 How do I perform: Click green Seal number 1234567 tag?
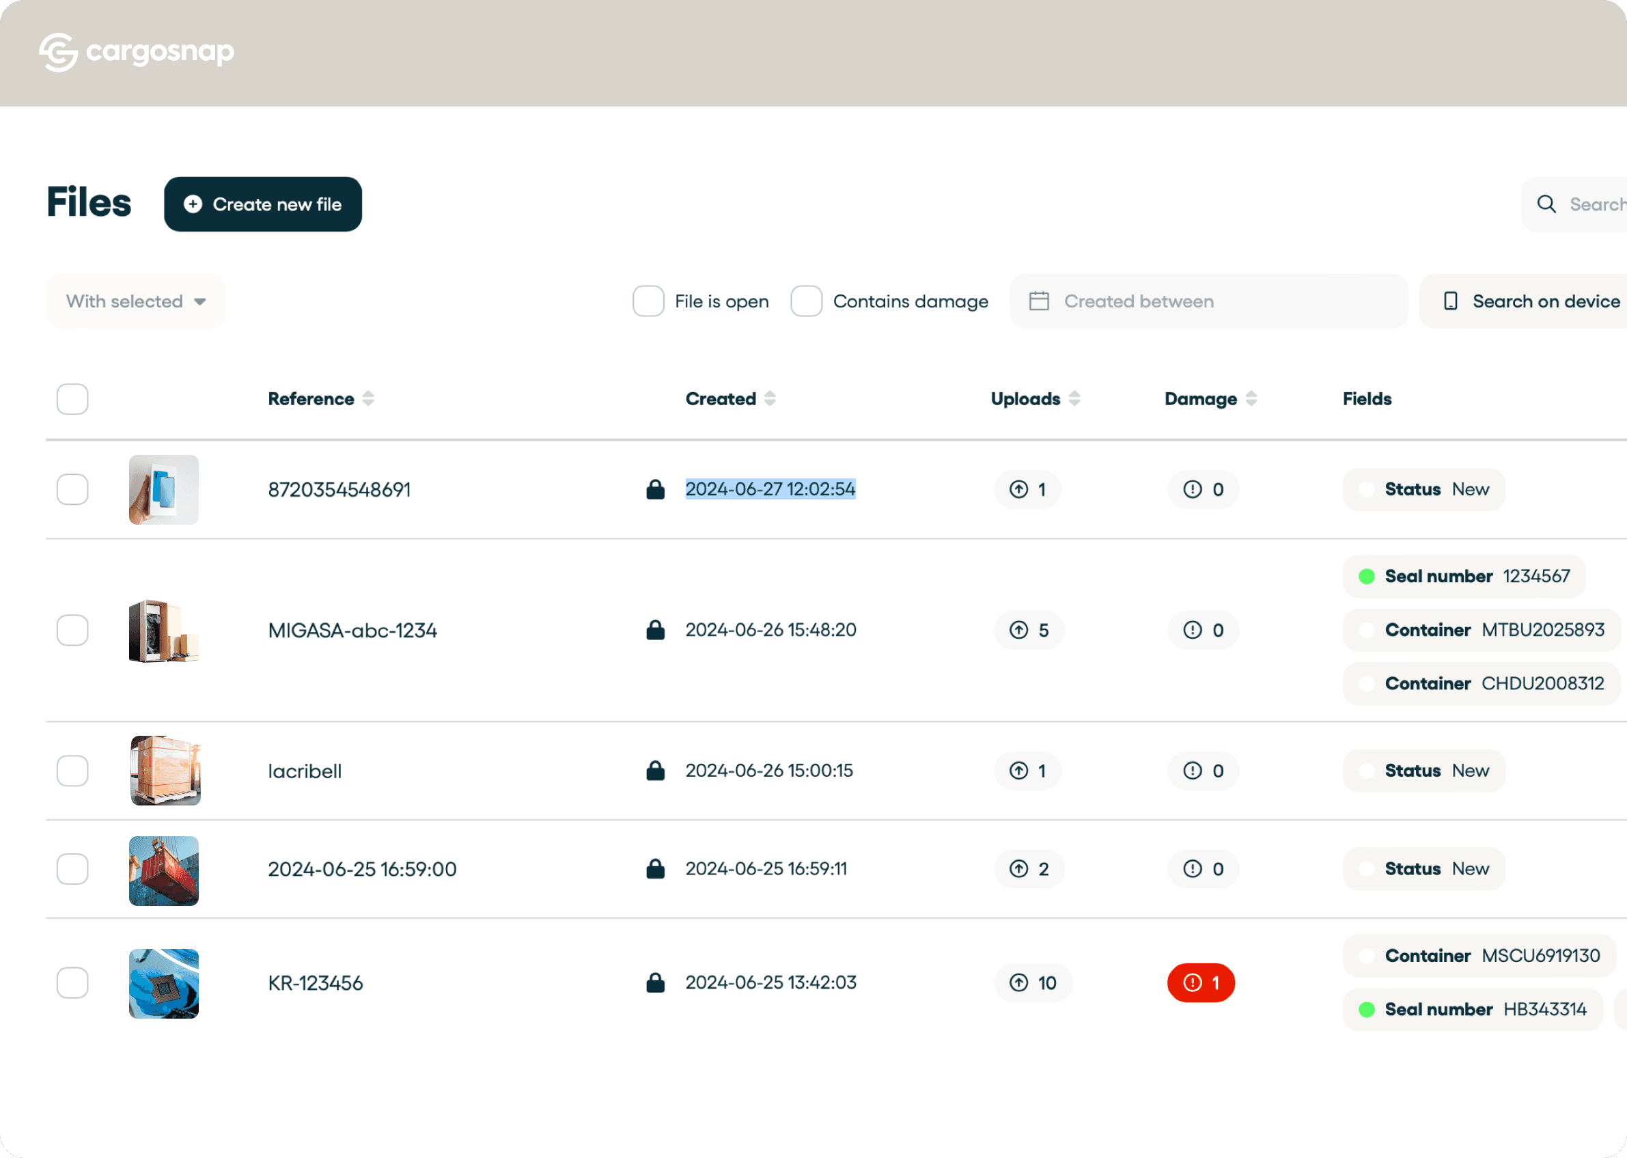coord(1464,576)
